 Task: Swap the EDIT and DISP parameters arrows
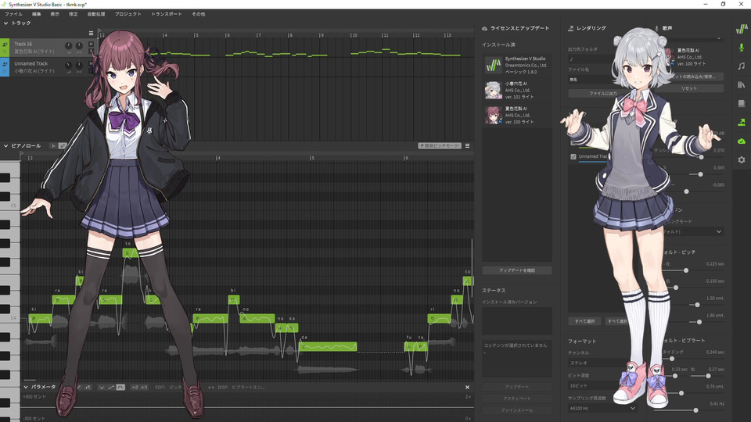(x=211, y=387)
